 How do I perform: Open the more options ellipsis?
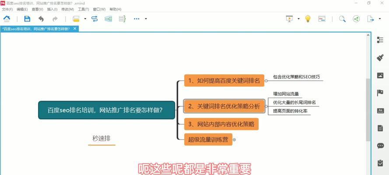pos(137,18)
